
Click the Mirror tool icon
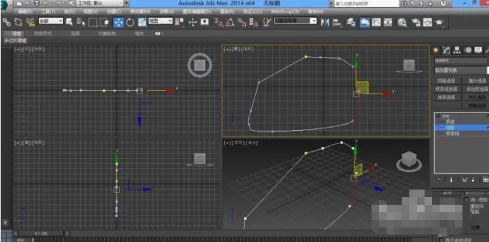pyautogui.click(x=325, y=22)
